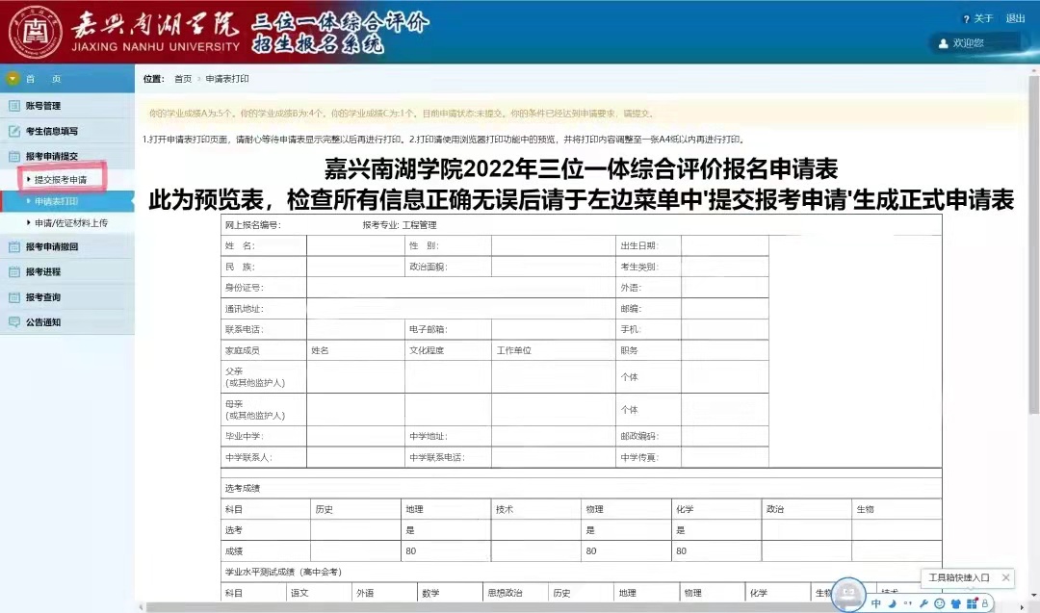1040x613 pixels.
Task: Click the question mark icon beside 关于
Action: pos(967,19)
